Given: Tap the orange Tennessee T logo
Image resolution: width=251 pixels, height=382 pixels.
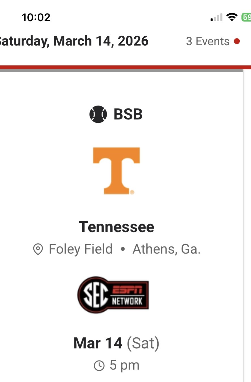Looking at the screenshot, I should point(116,170).
